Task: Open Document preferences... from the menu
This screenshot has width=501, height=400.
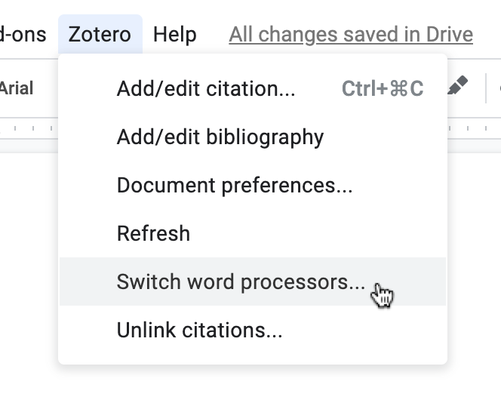Action: tap(234, 186)
